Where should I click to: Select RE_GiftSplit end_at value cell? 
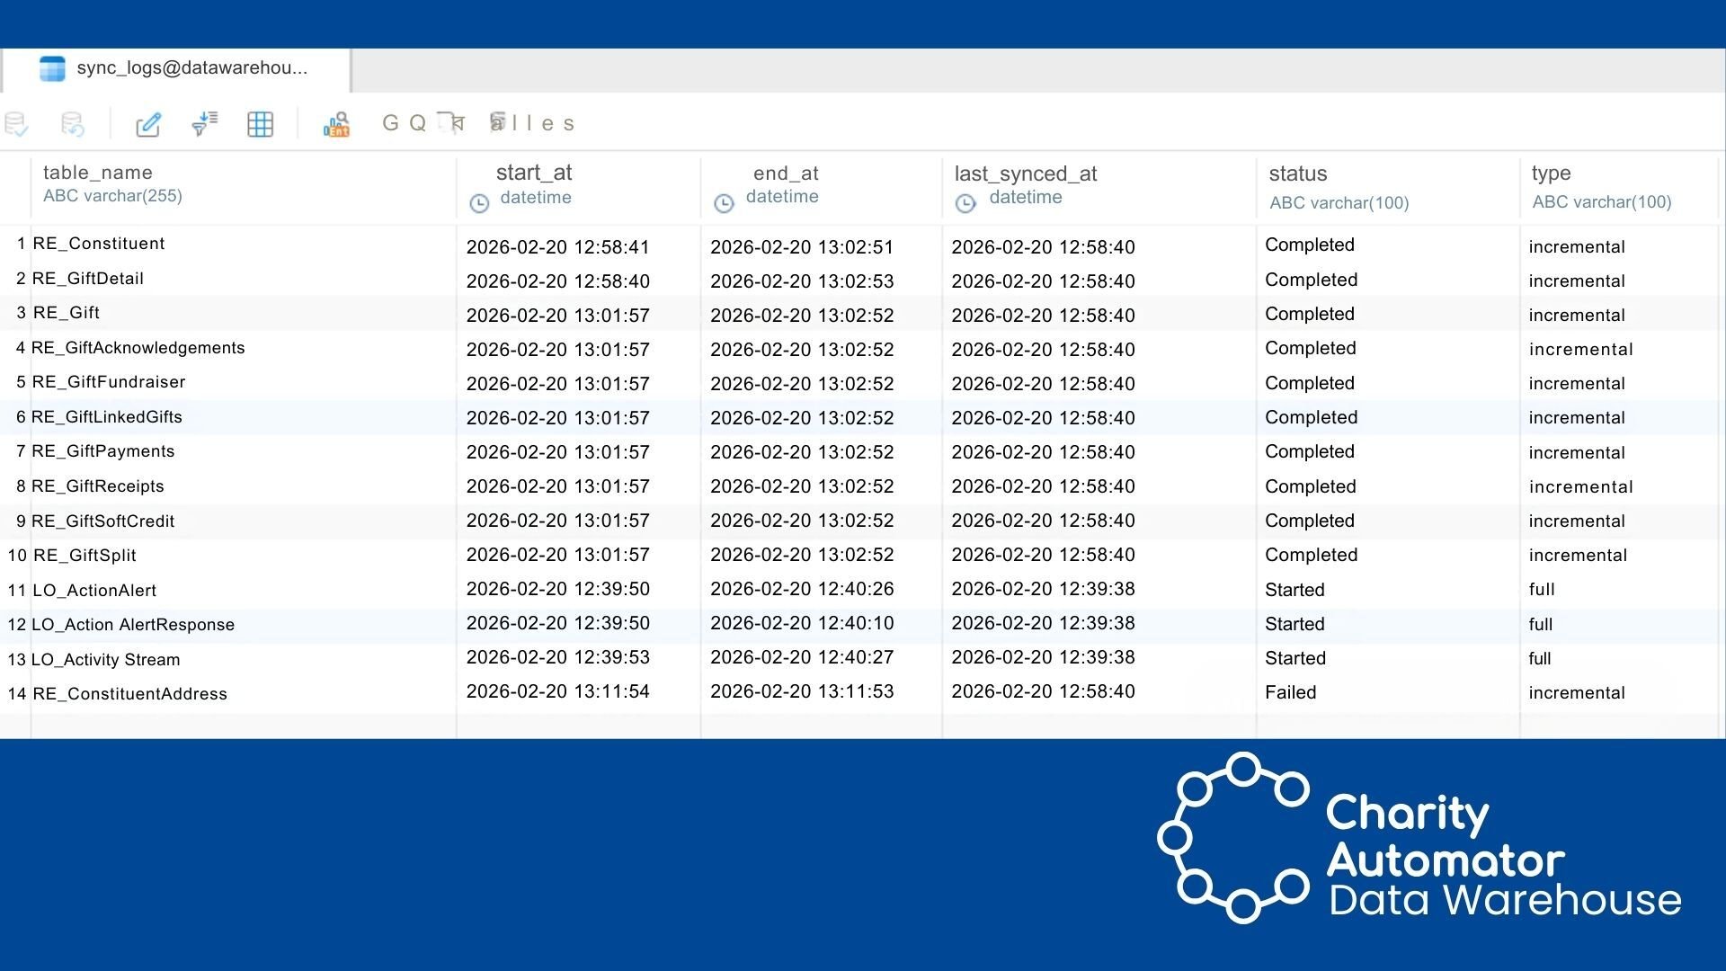coord(802,555)
